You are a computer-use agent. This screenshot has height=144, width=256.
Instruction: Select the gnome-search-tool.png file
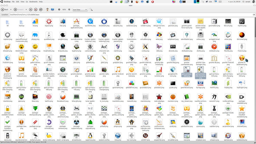pyautogui.click(x=131, y=72)
